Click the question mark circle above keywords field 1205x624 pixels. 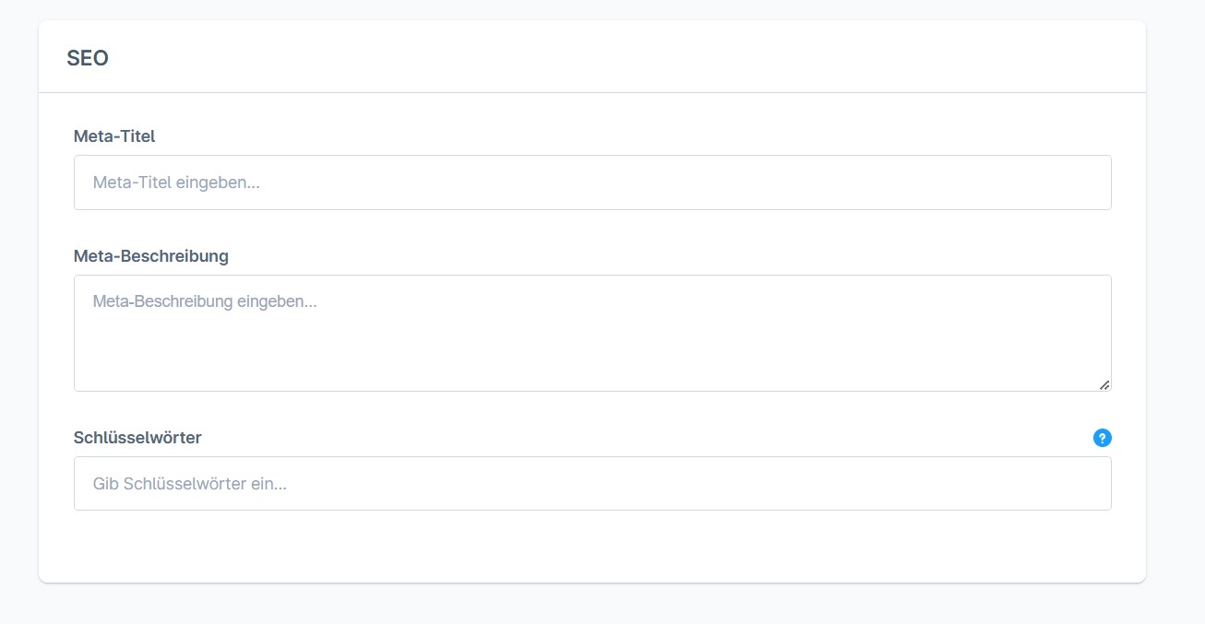click(1102, 438)
